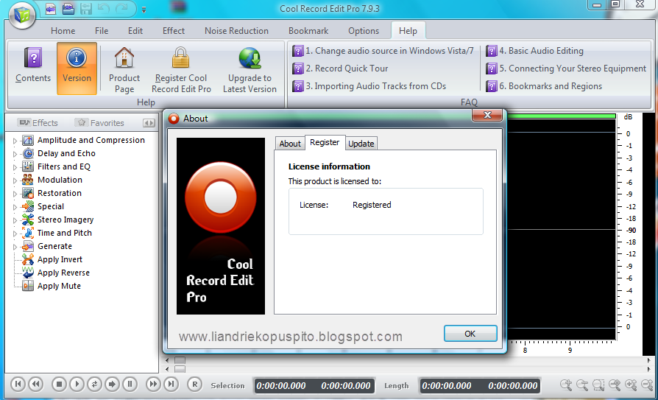Select Register tab in About dialog
The image size is (658, 400).
point(325,142)
